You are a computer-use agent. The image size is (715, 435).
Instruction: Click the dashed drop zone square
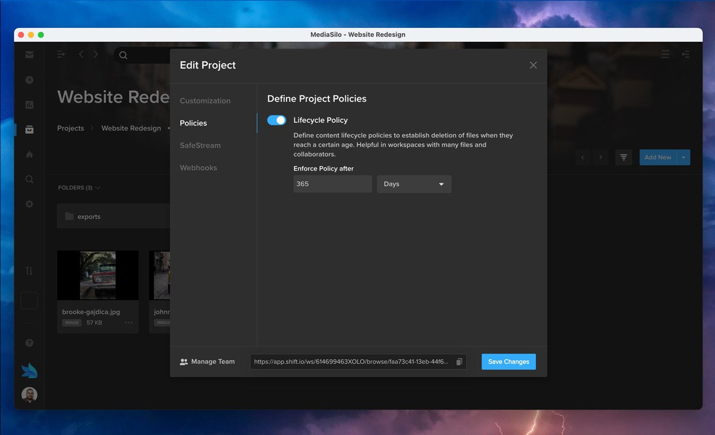pyautogui.click(x=29, y=301)
